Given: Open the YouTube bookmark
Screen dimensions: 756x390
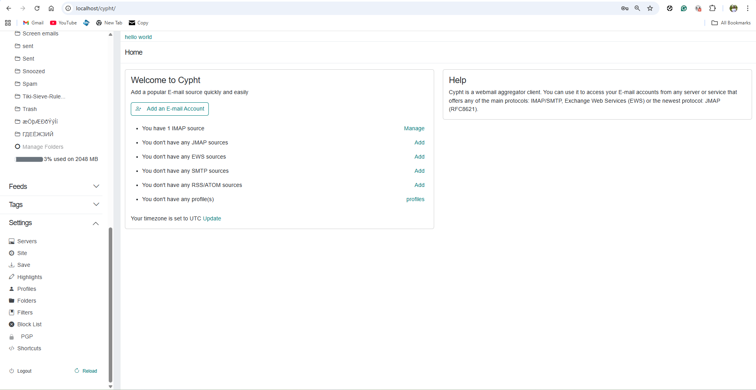Looking at the screenshot, I should (63, 22).
